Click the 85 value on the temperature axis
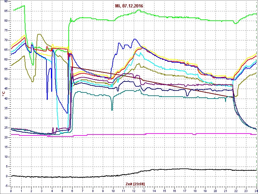 click(x=6, y=11)
